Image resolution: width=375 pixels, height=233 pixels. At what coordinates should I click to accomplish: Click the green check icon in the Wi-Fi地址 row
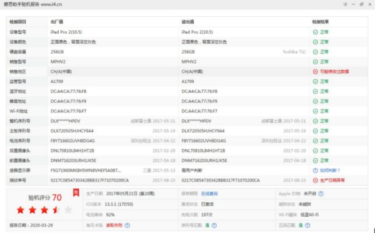[x=315, y=111]
